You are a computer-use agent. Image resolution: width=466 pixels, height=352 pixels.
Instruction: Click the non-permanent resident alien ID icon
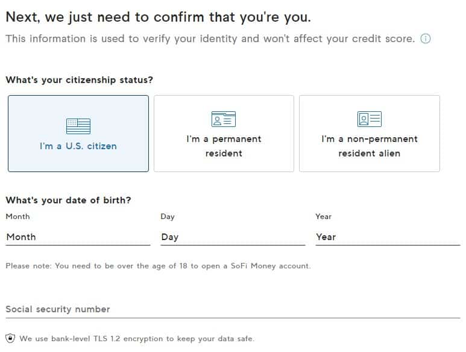[x=369, y=119]
